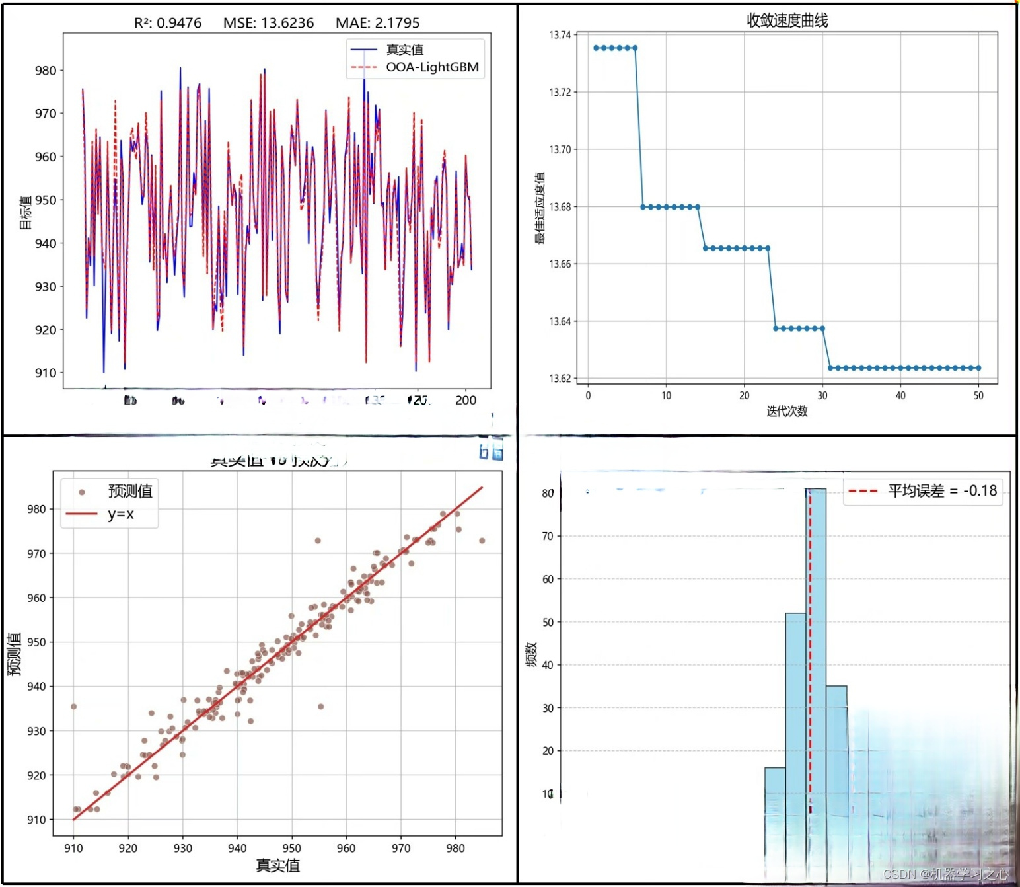
Task: Click the 收敛速度曲线 chart title
Action: pos(787,20)
